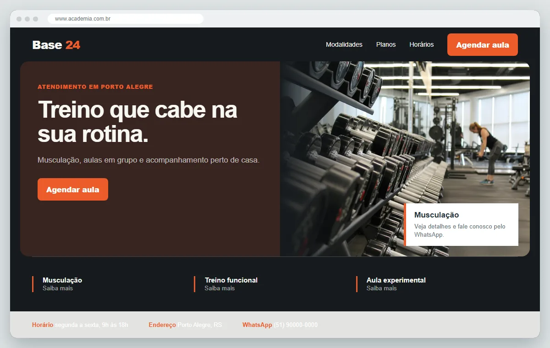
Task: Open the Horários menu item
Action: 422,44
